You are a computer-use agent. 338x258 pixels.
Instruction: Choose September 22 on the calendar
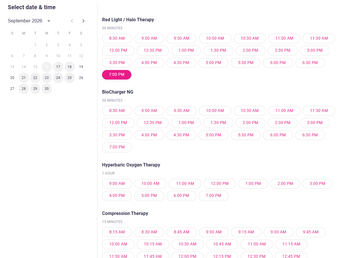tap(35, 78)
